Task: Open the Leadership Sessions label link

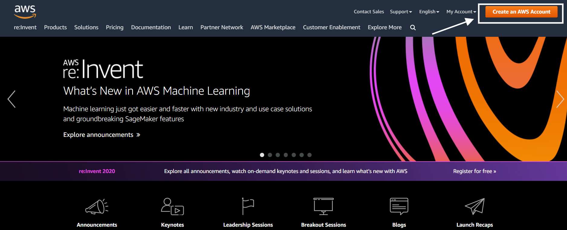Action: [248, 225]
